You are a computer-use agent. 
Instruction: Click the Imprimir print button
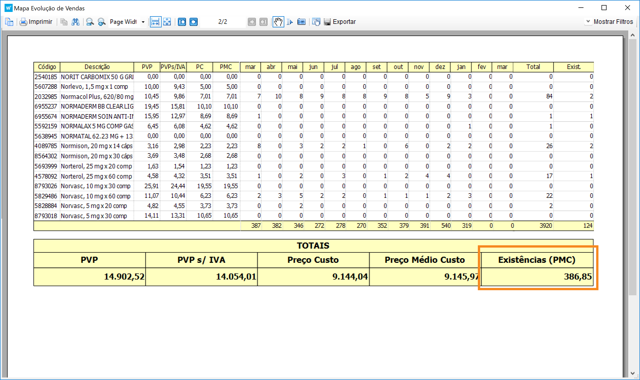pyautogui.click(x=36, y=22)
